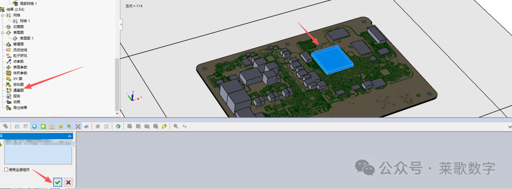
Task: Click the yellow folder with green arrow
Action: (164, 126)
